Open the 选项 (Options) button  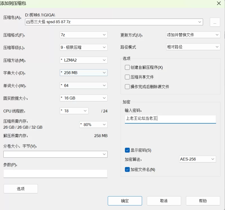click(x=21, y=189)
